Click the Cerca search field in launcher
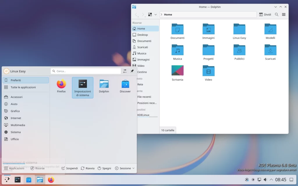The width and height of the screenshot is (298, 186). pyautogui.click(x=86, y=71)
